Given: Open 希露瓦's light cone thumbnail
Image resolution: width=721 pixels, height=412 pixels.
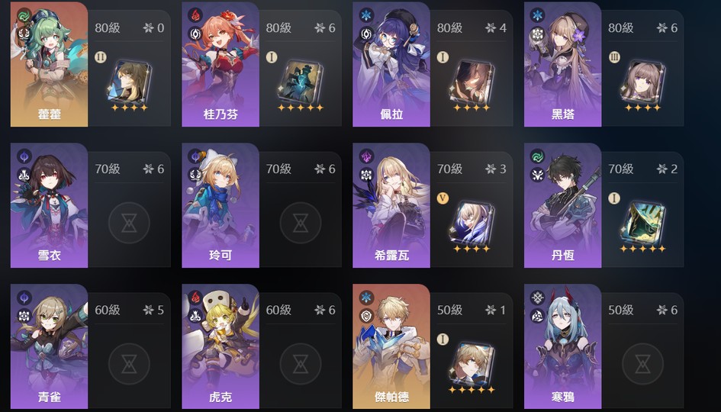Looking at the screenshot, I should [472, 223].
